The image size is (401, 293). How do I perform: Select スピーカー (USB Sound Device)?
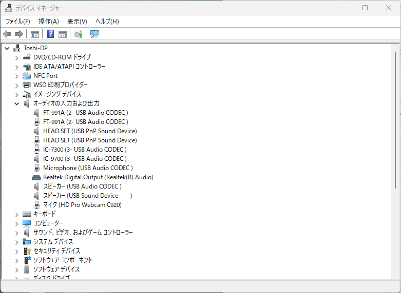coord(88,196)
